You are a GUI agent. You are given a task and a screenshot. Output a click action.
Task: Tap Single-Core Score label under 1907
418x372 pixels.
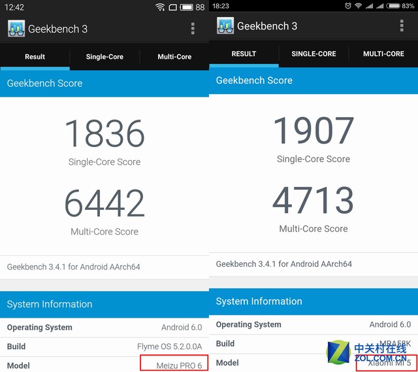[313, 159]
